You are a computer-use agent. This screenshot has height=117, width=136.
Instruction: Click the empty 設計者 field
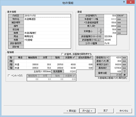coord(47,47)
